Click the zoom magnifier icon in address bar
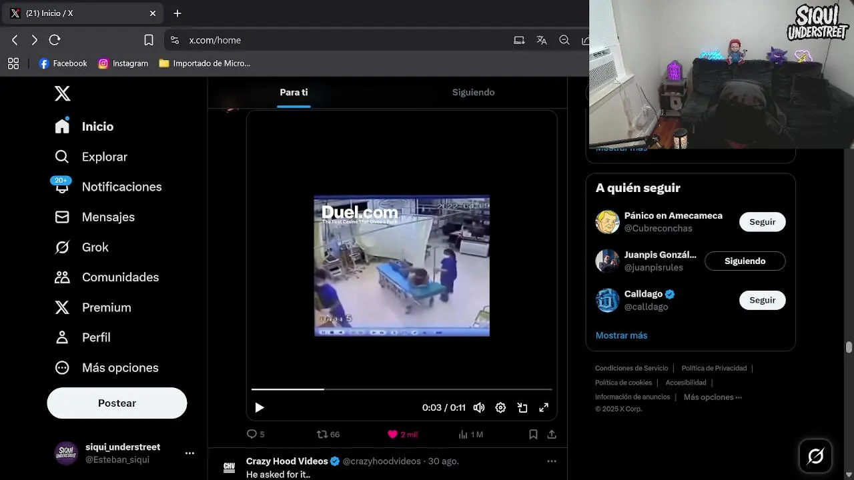854x480 pixels. tap(564, 40)
